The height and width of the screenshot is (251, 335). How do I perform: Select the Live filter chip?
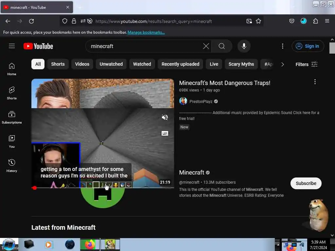pos(214,64)
